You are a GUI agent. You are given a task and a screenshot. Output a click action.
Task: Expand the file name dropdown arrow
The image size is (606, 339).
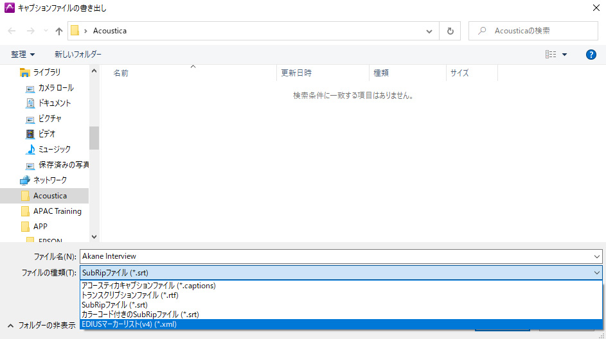[597, 256]
